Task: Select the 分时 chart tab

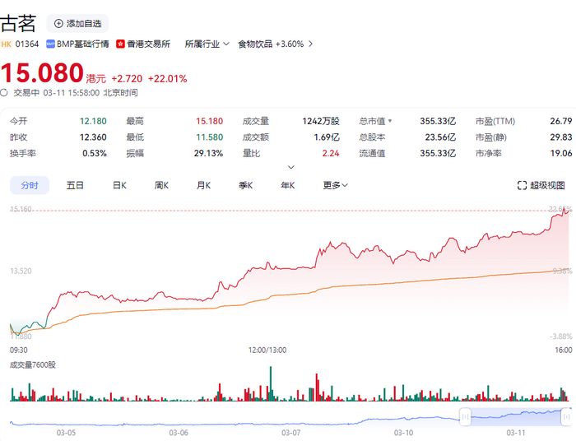Action: pos(30,185)
